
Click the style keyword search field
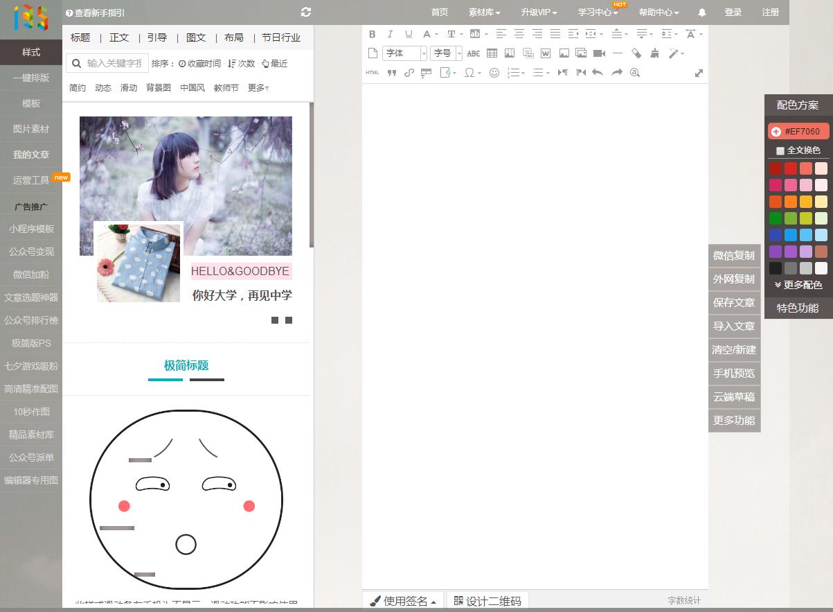111,62
